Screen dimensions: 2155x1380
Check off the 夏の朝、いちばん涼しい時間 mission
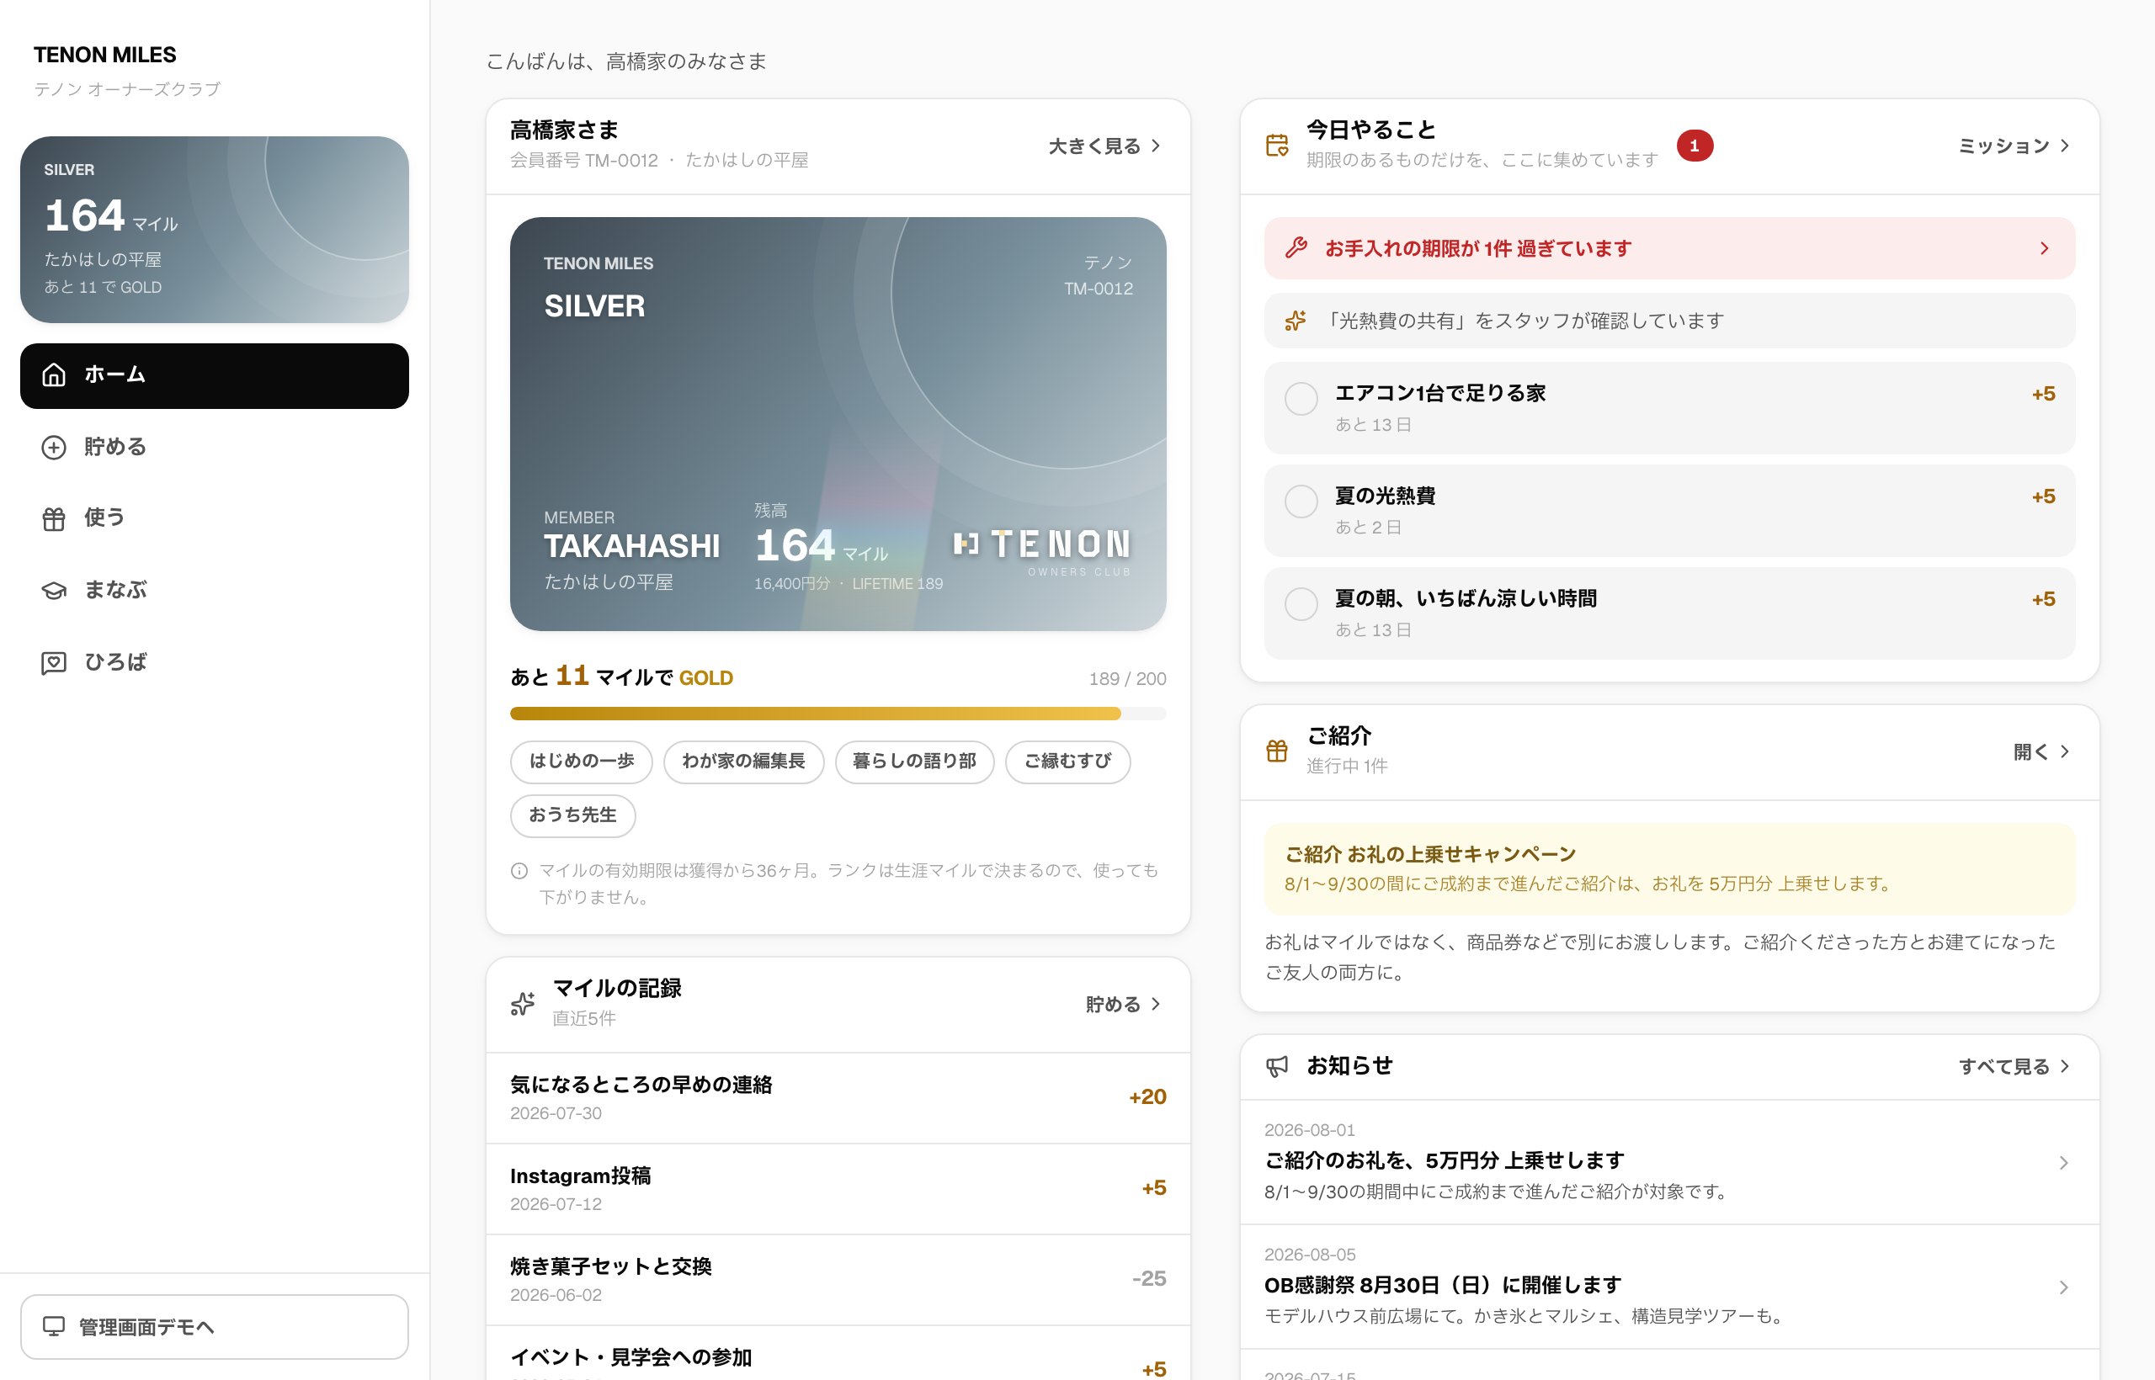(x=1301, y=604)
